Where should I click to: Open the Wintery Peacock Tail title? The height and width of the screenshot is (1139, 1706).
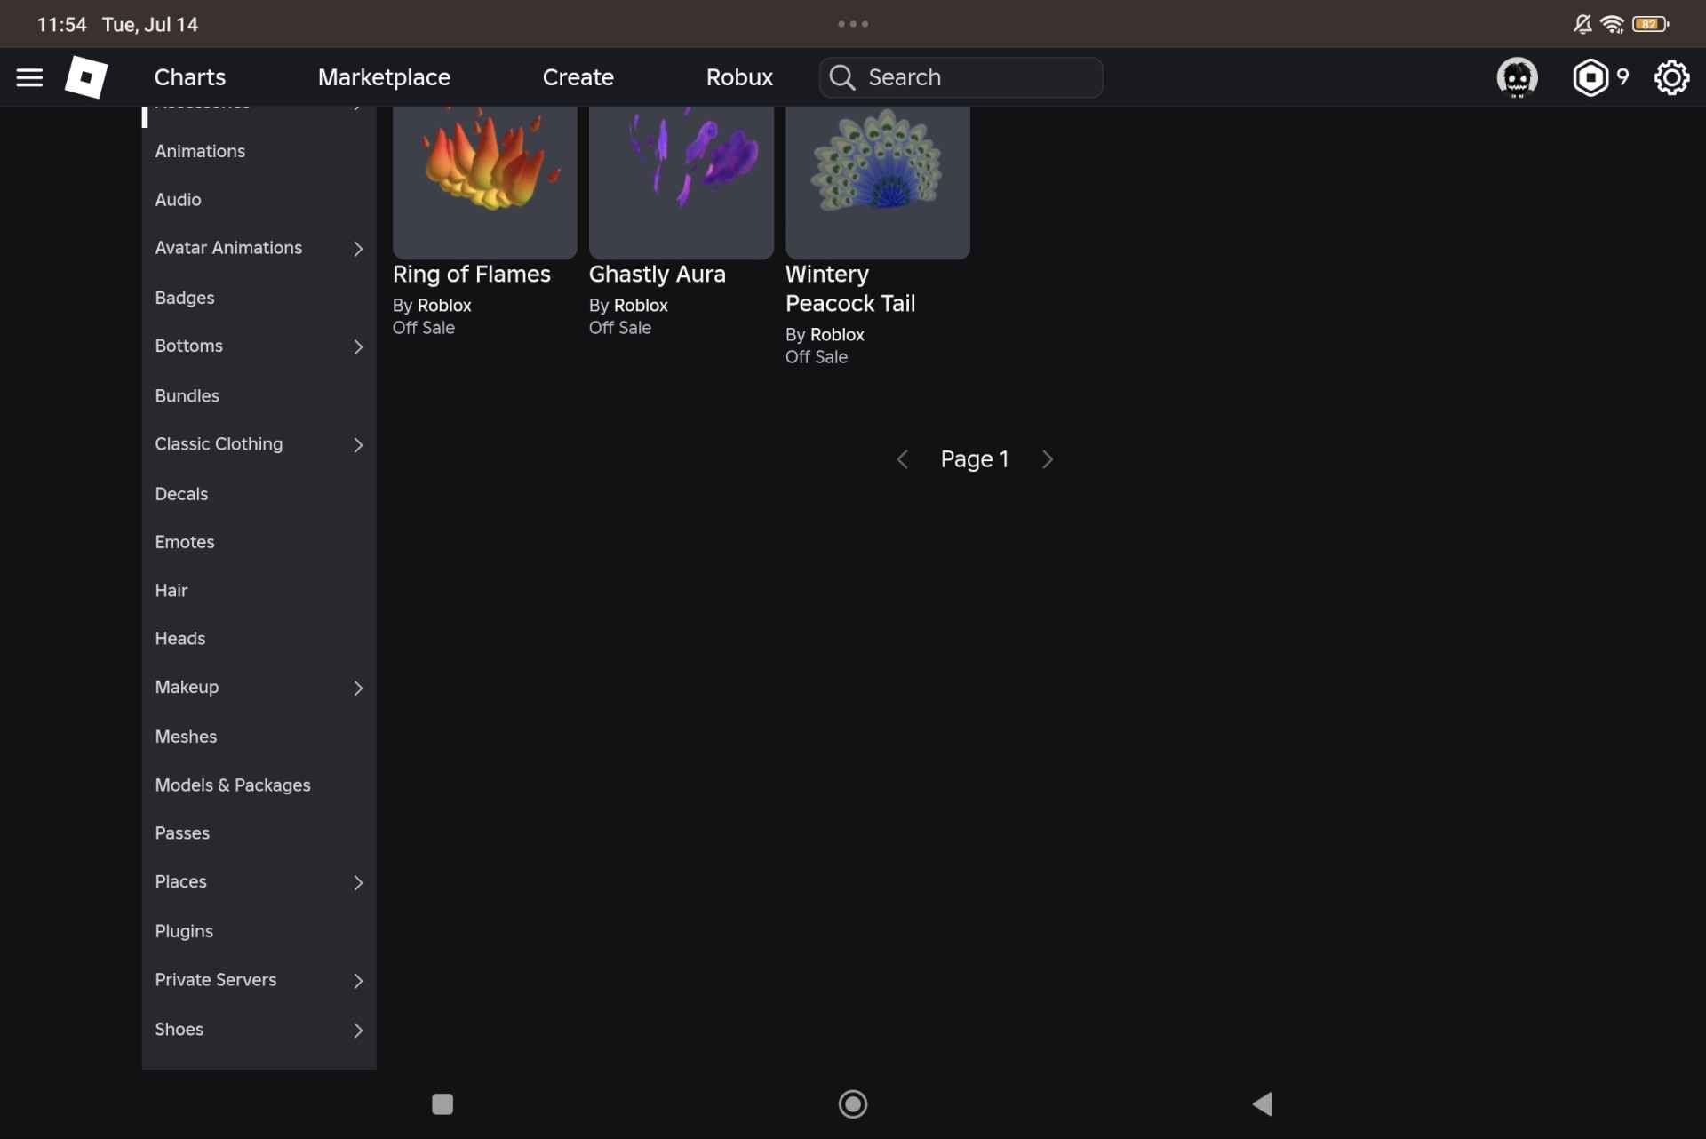(x=850, y=289)
